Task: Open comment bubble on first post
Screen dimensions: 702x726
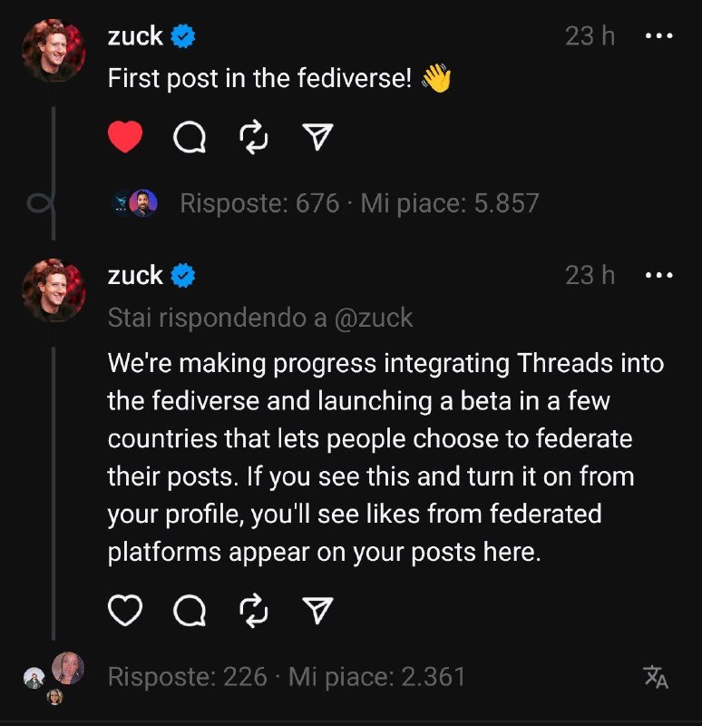Action: click(x=189, y=138)
